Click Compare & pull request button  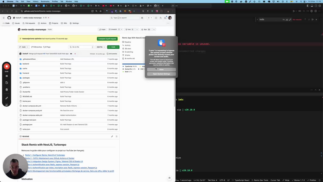pos(107,39)
